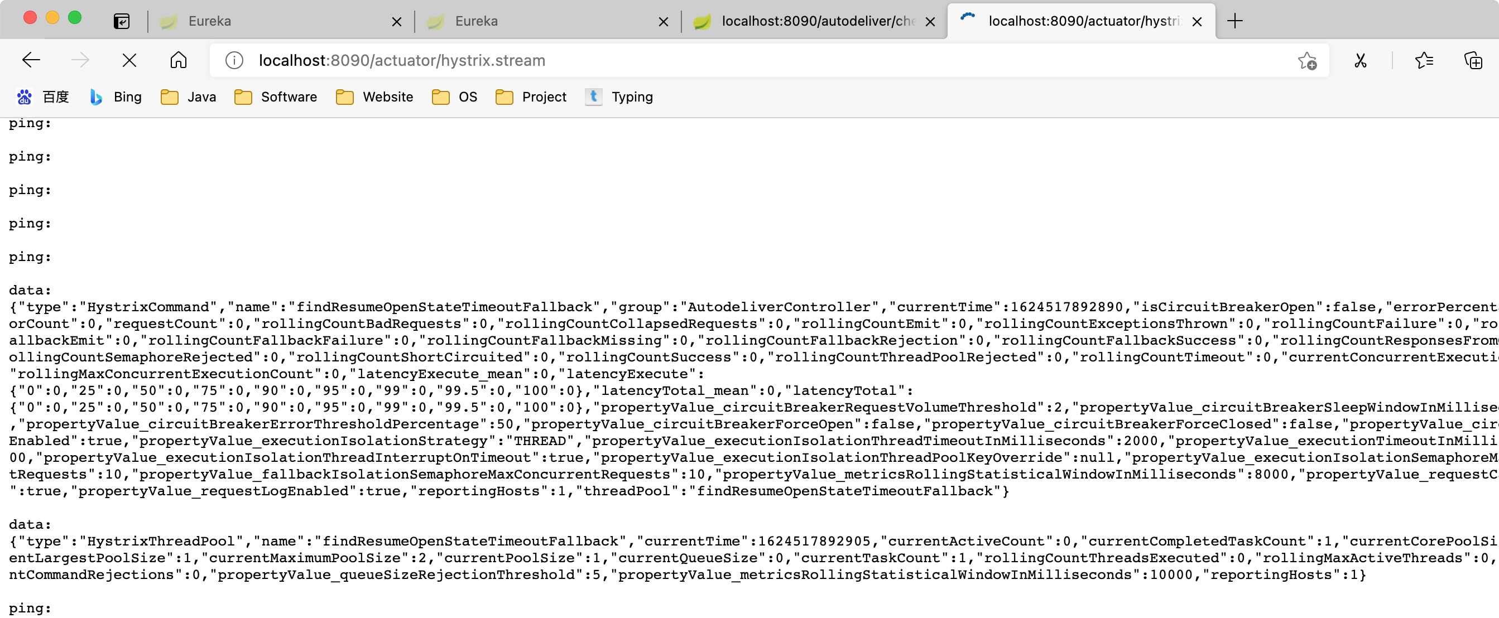
Task: Click the scissors web capture icon
Action: point(1360,60)
